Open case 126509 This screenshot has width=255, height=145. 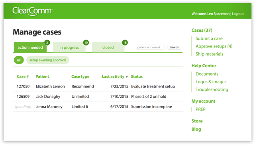23,97
